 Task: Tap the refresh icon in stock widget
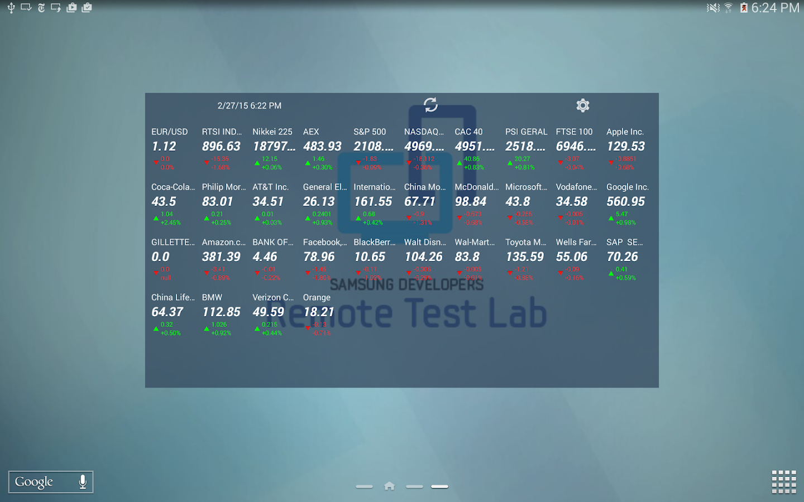(x=430, y=105)
